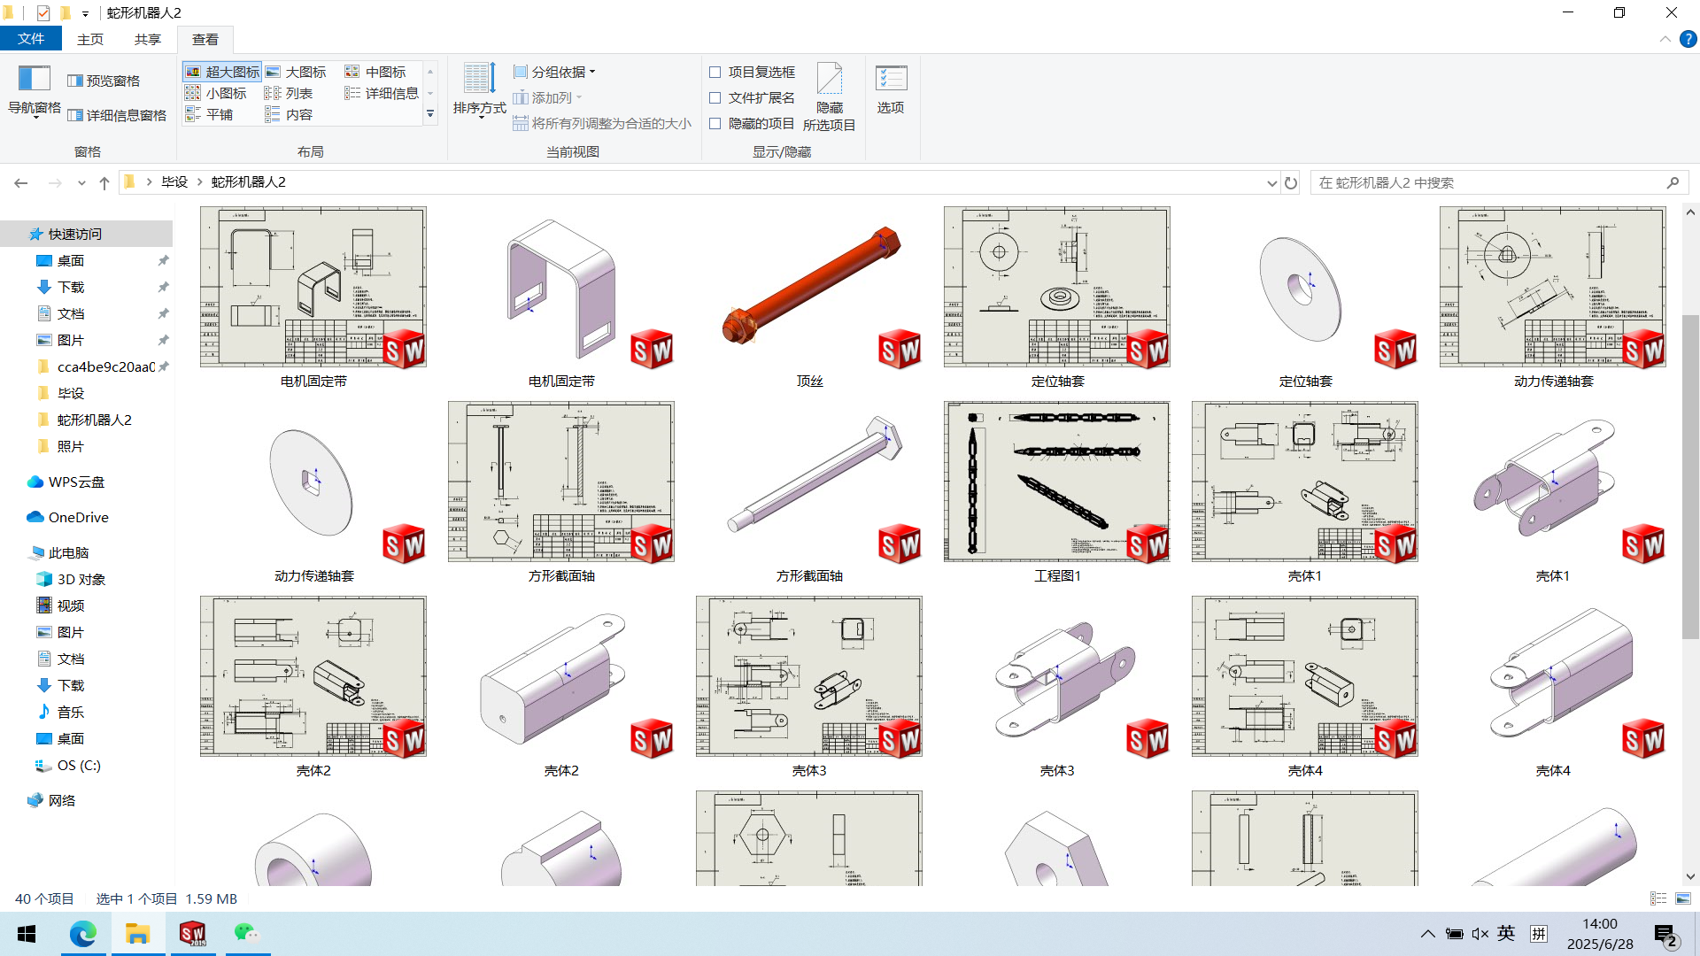Click 毕设 in the breadcrumb path

[x=174, y=182]
